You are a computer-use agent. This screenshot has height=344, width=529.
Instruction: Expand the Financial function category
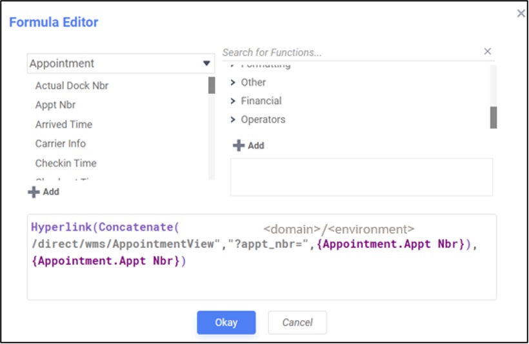[234, 101]
